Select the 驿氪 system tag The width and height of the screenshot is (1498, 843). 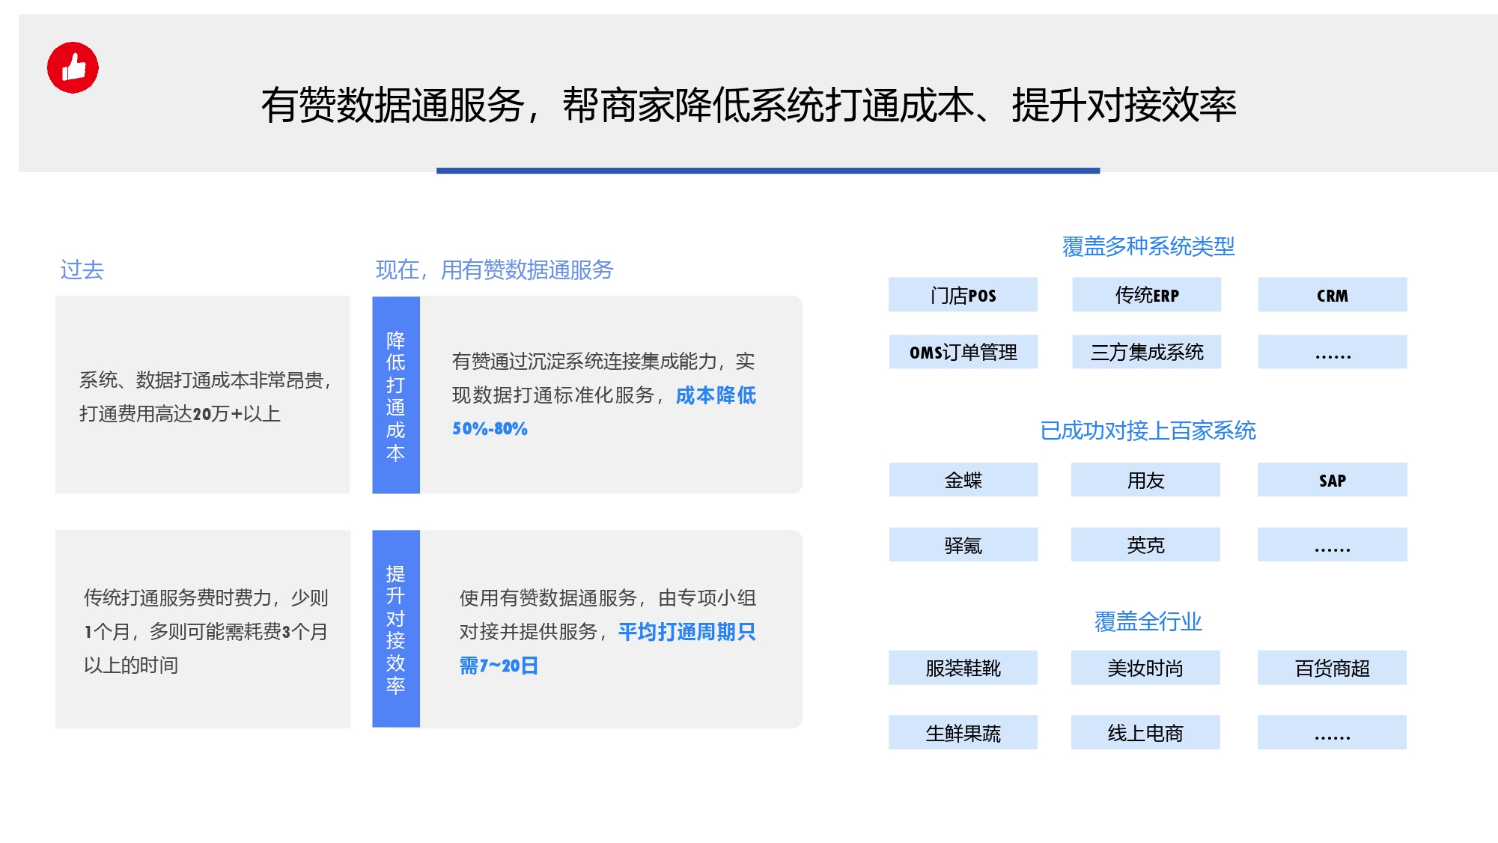click(963, 545)
